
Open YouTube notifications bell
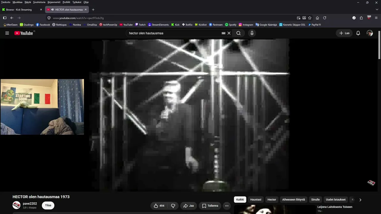click(358, 33)
